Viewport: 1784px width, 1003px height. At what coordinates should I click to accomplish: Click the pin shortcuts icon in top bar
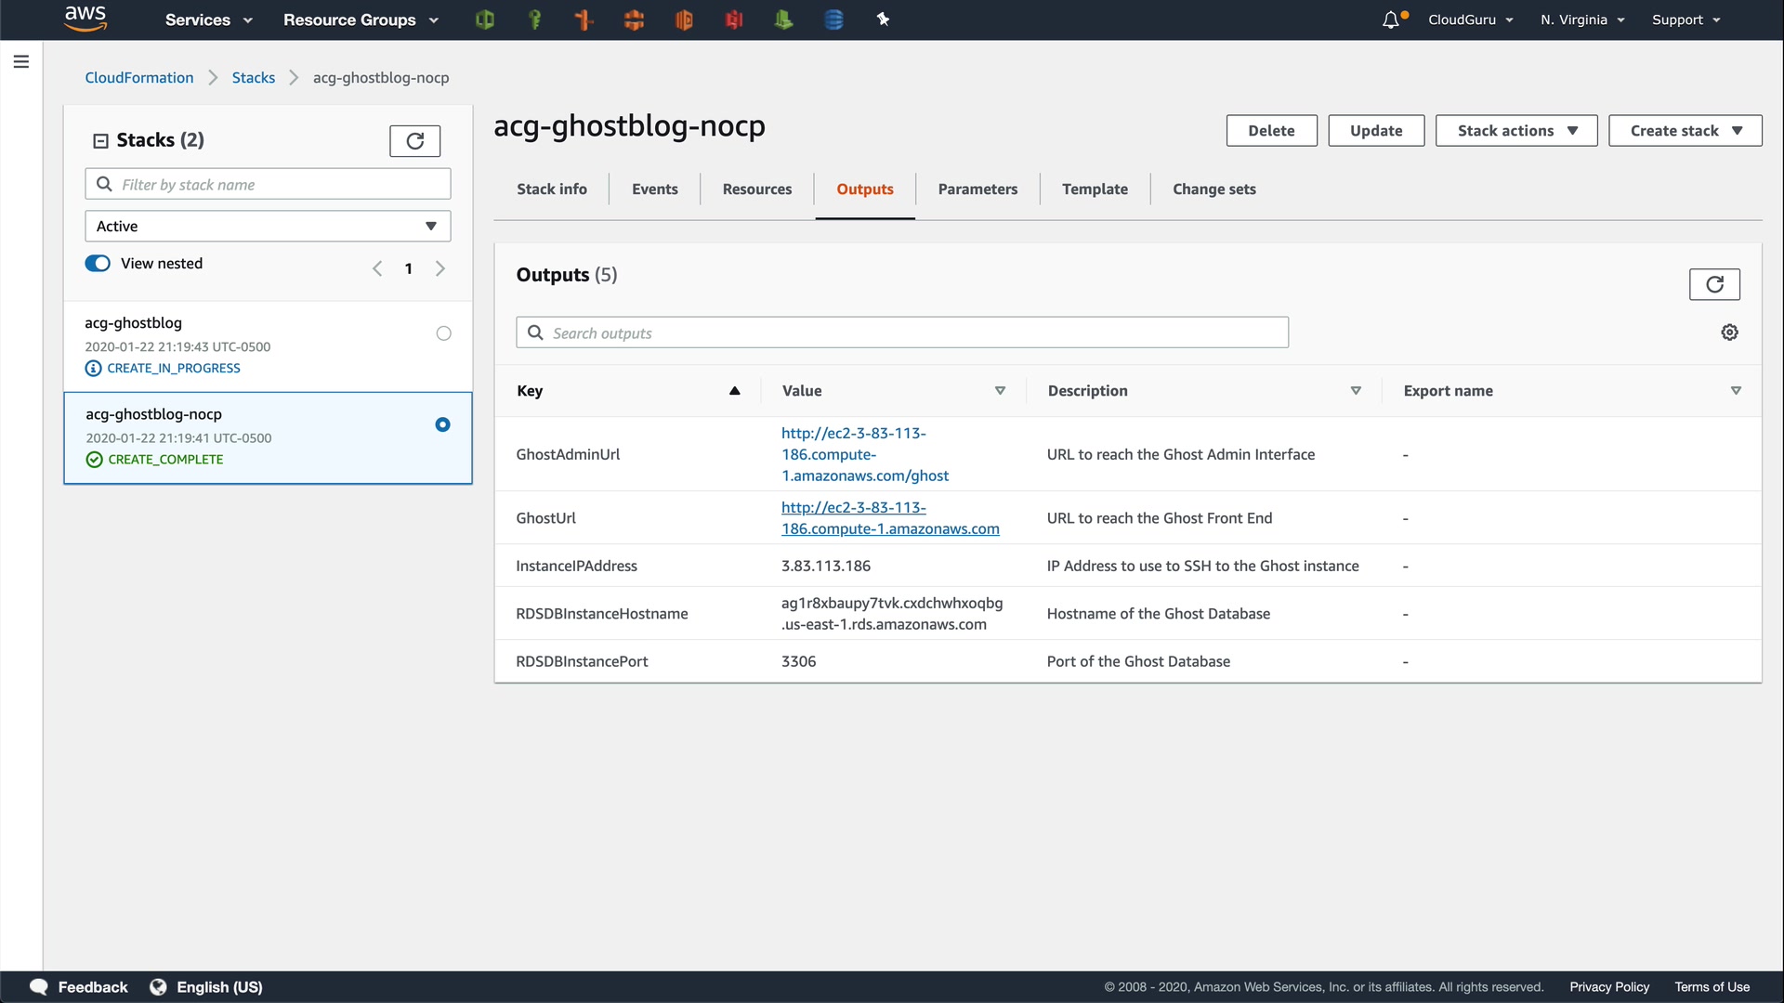pos(883,20)
